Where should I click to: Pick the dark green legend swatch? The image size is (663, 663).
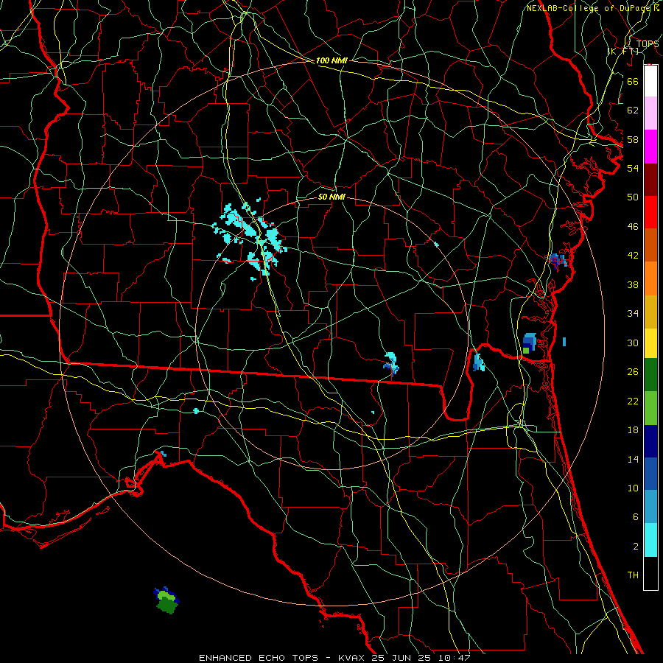point(650,375)
